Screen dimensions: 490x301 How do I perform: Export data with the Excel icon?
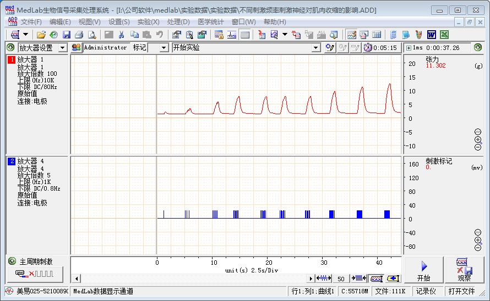click(444, 35)
